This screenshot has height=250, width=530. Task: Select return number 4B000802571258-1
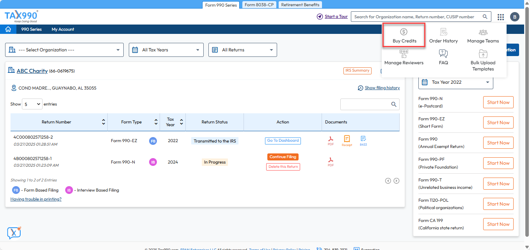coord(33,158)
